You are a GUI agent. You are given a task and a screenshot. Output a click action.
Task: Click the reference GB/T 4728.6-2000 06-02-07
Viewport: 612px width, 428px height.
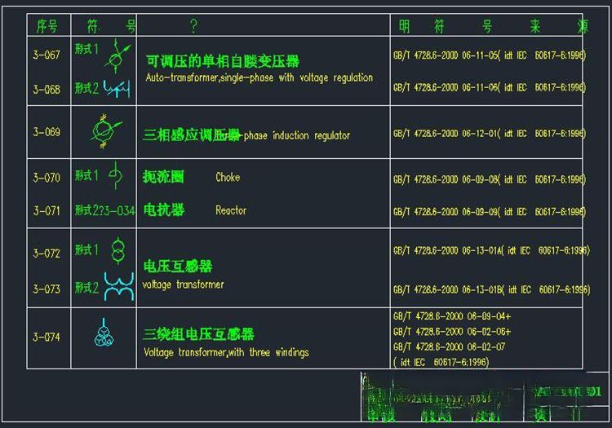(450, 347)
